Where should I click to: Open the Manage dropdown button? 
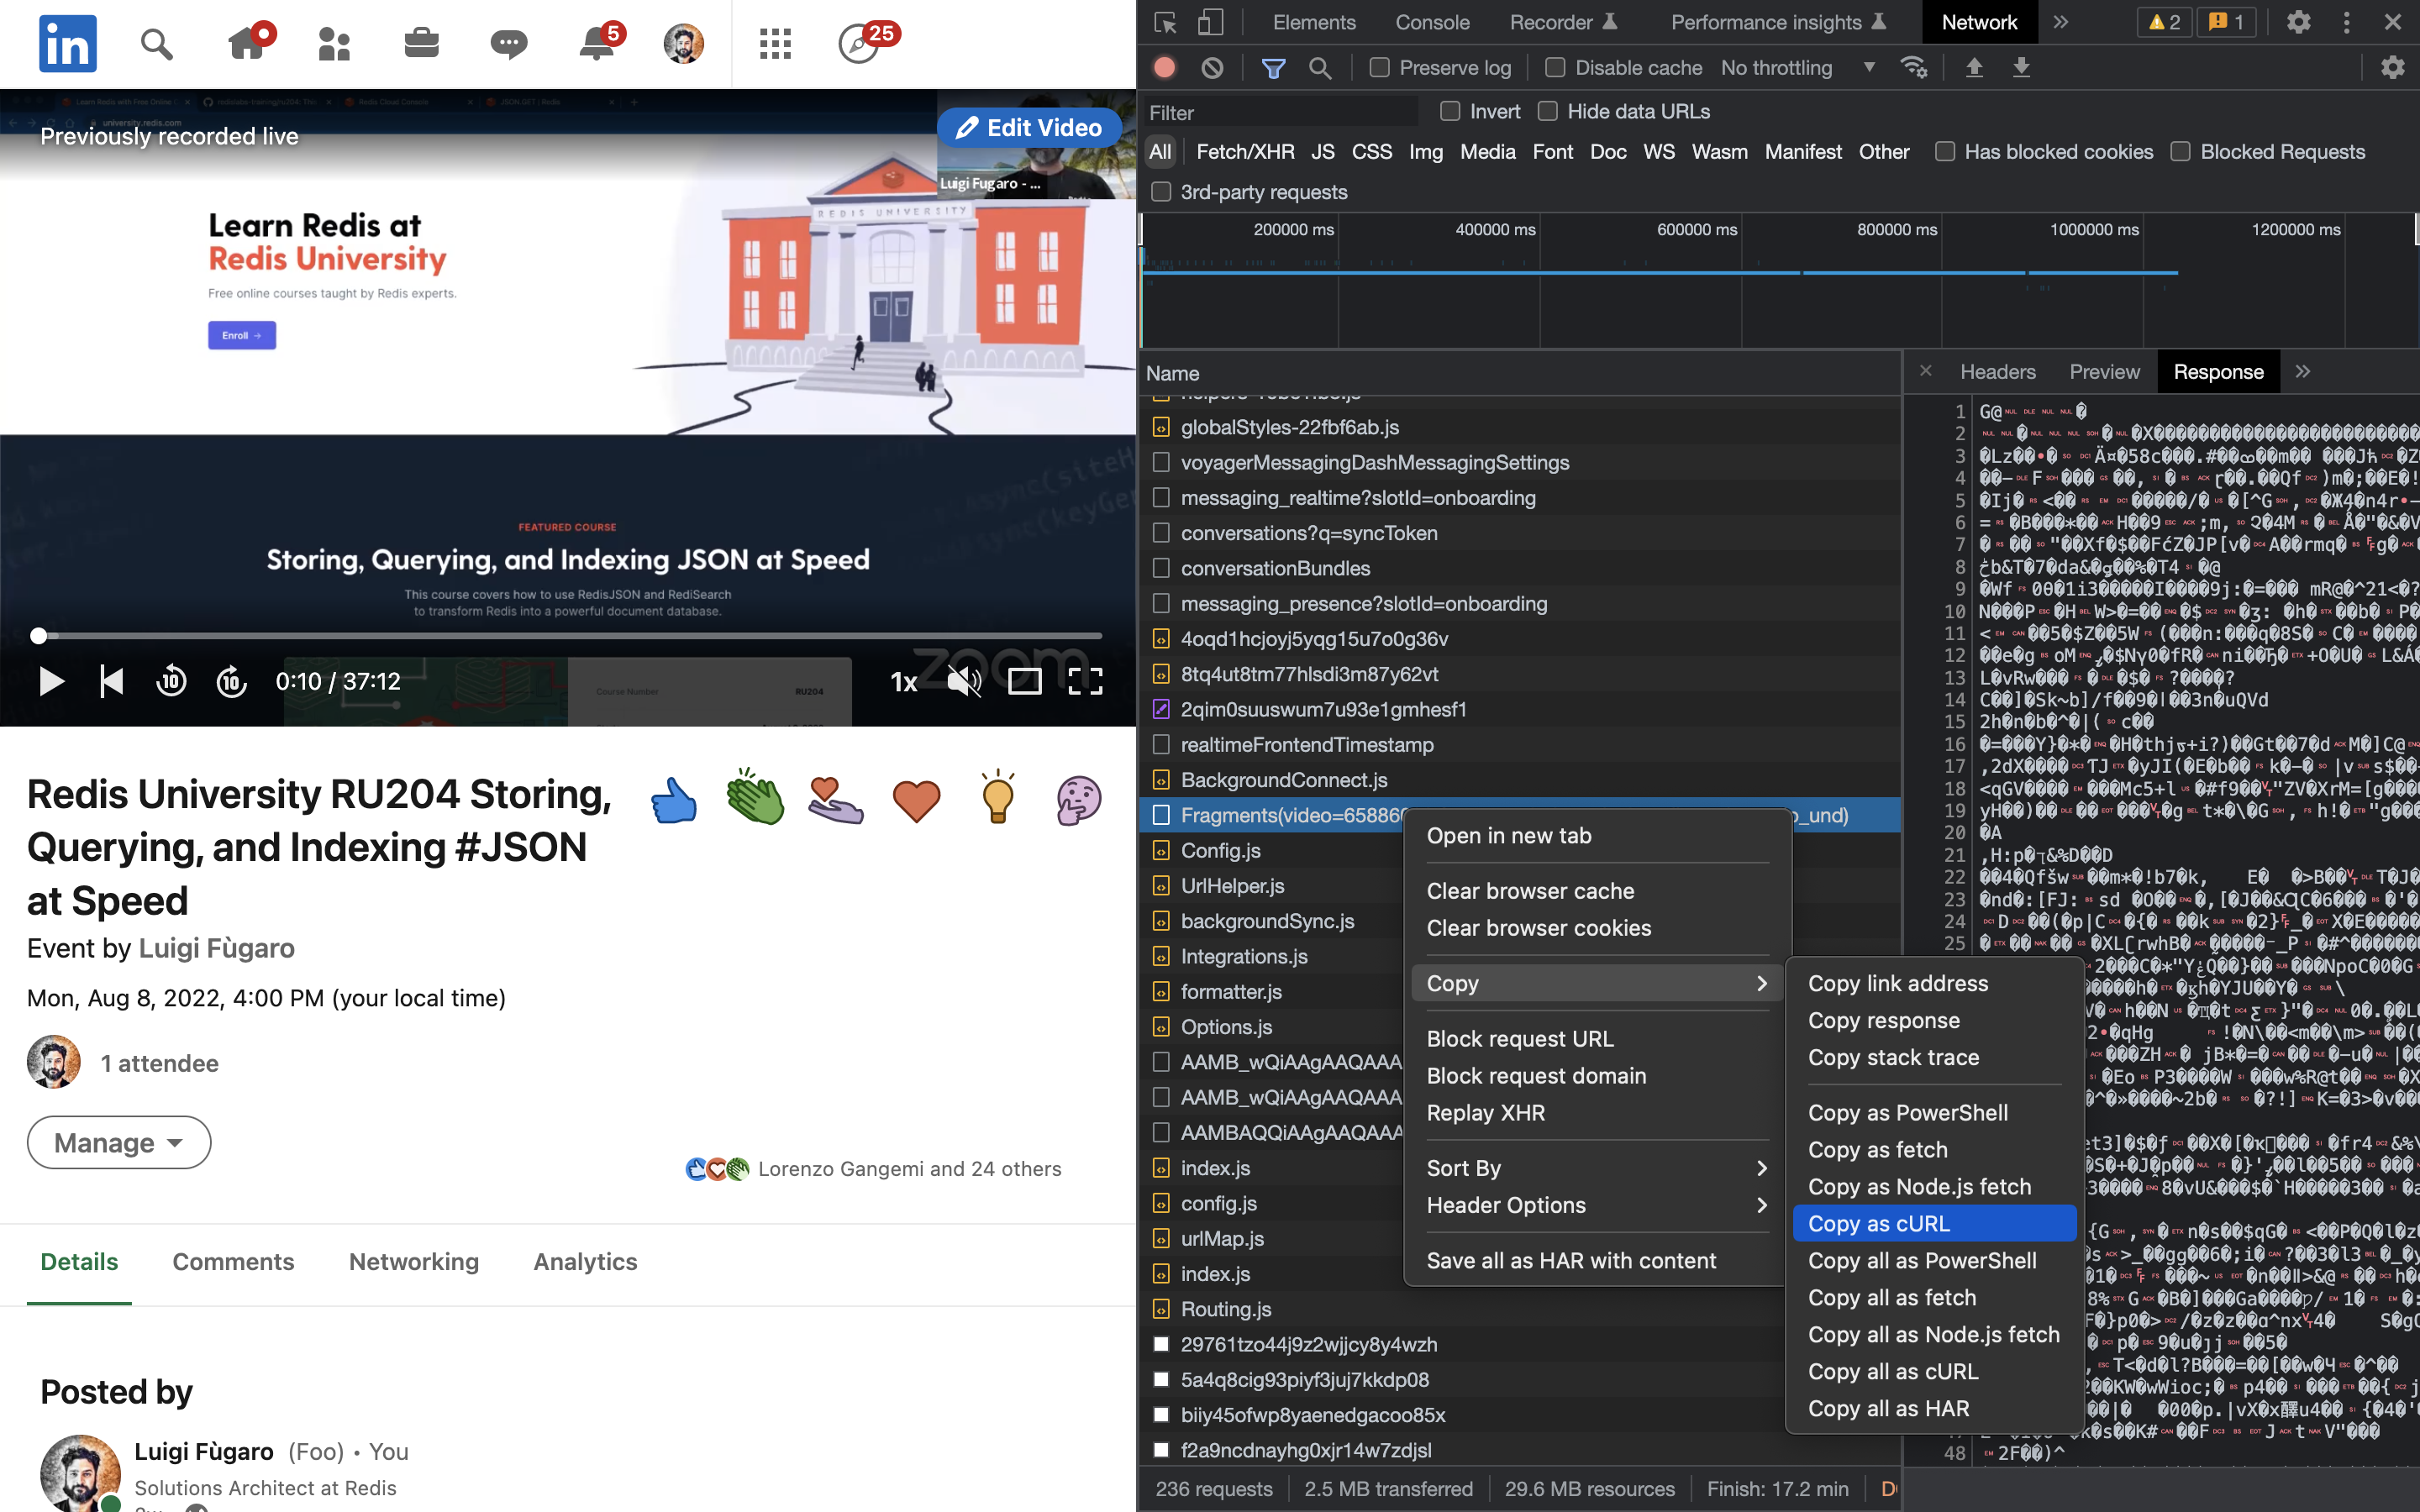119,1142
